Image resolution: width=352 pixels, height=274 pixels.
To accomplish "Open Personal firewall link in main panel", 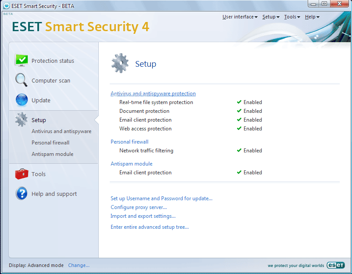I will pyautogui.click(x=129, y=142).
